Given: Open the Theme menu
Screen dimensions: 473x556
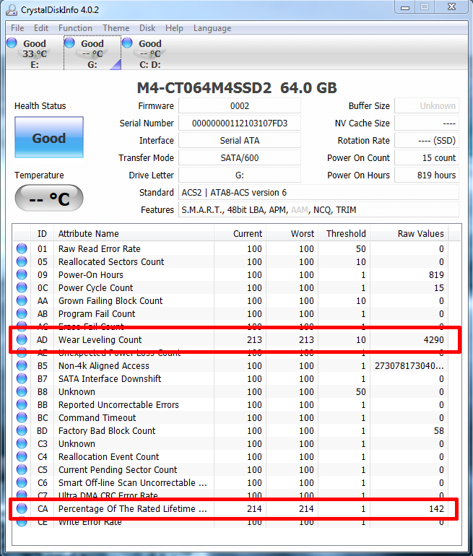Looking at the screenshot, I should pyautogui.click(x=116, y=28).
